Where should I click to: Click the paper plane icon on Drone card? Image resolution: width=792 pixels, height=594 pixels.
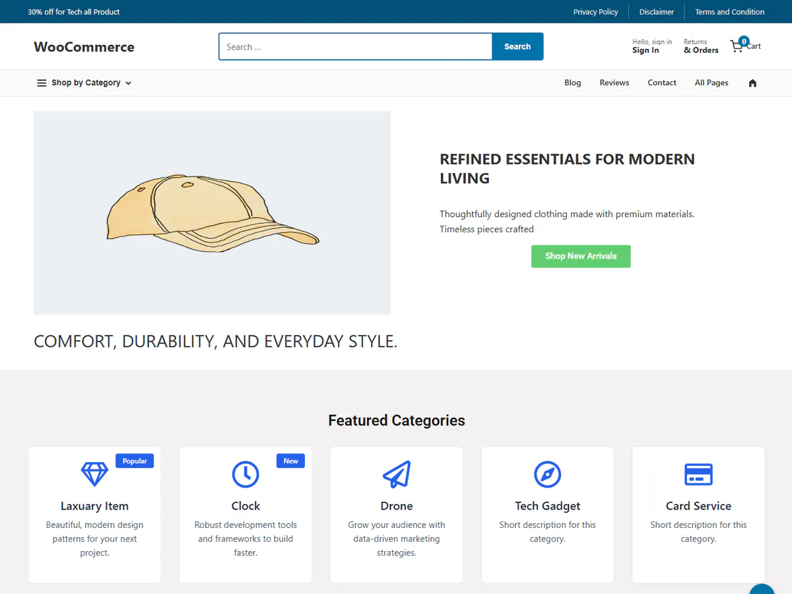tap(397, 474)
